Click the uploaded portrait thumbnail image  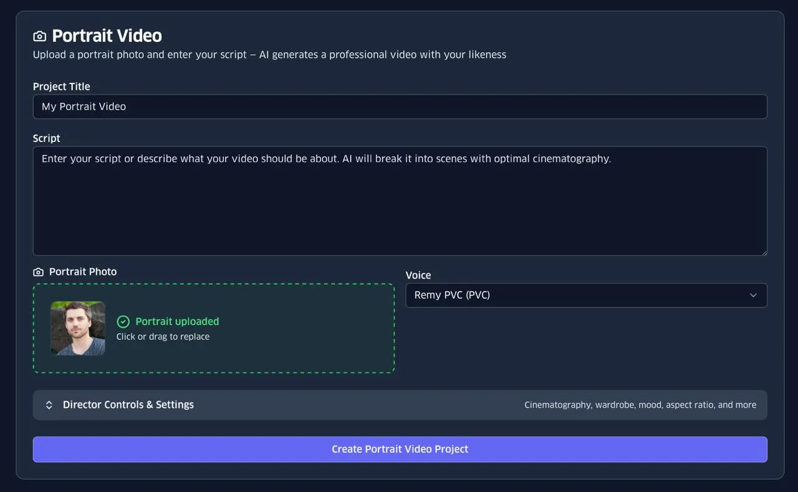[x=78, y=328]
